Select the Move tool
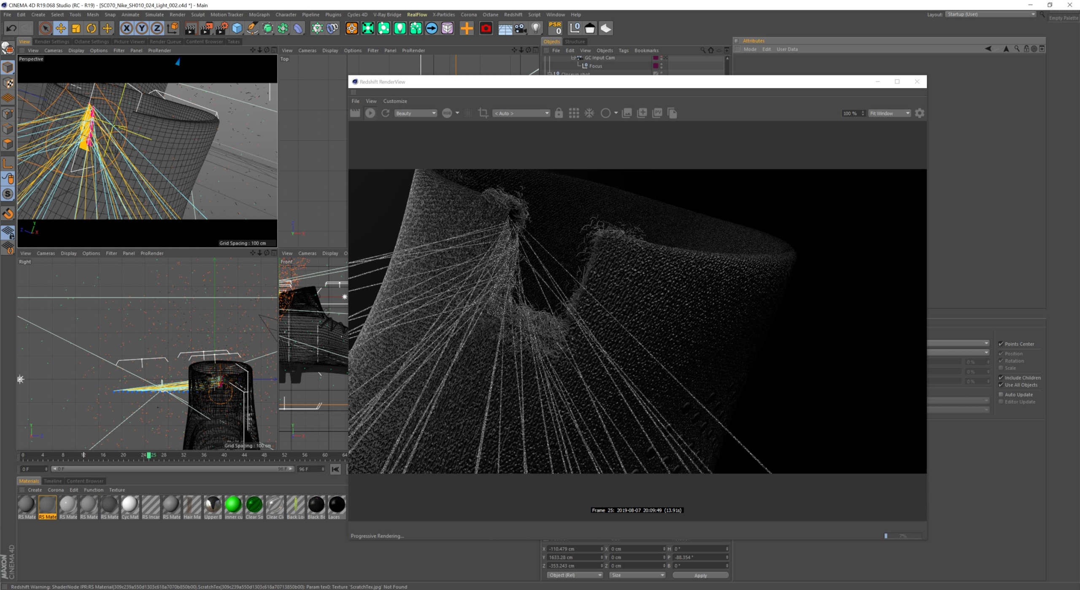Image resolution: width=1080 pixels, height=590 pixels. [61, 28]
